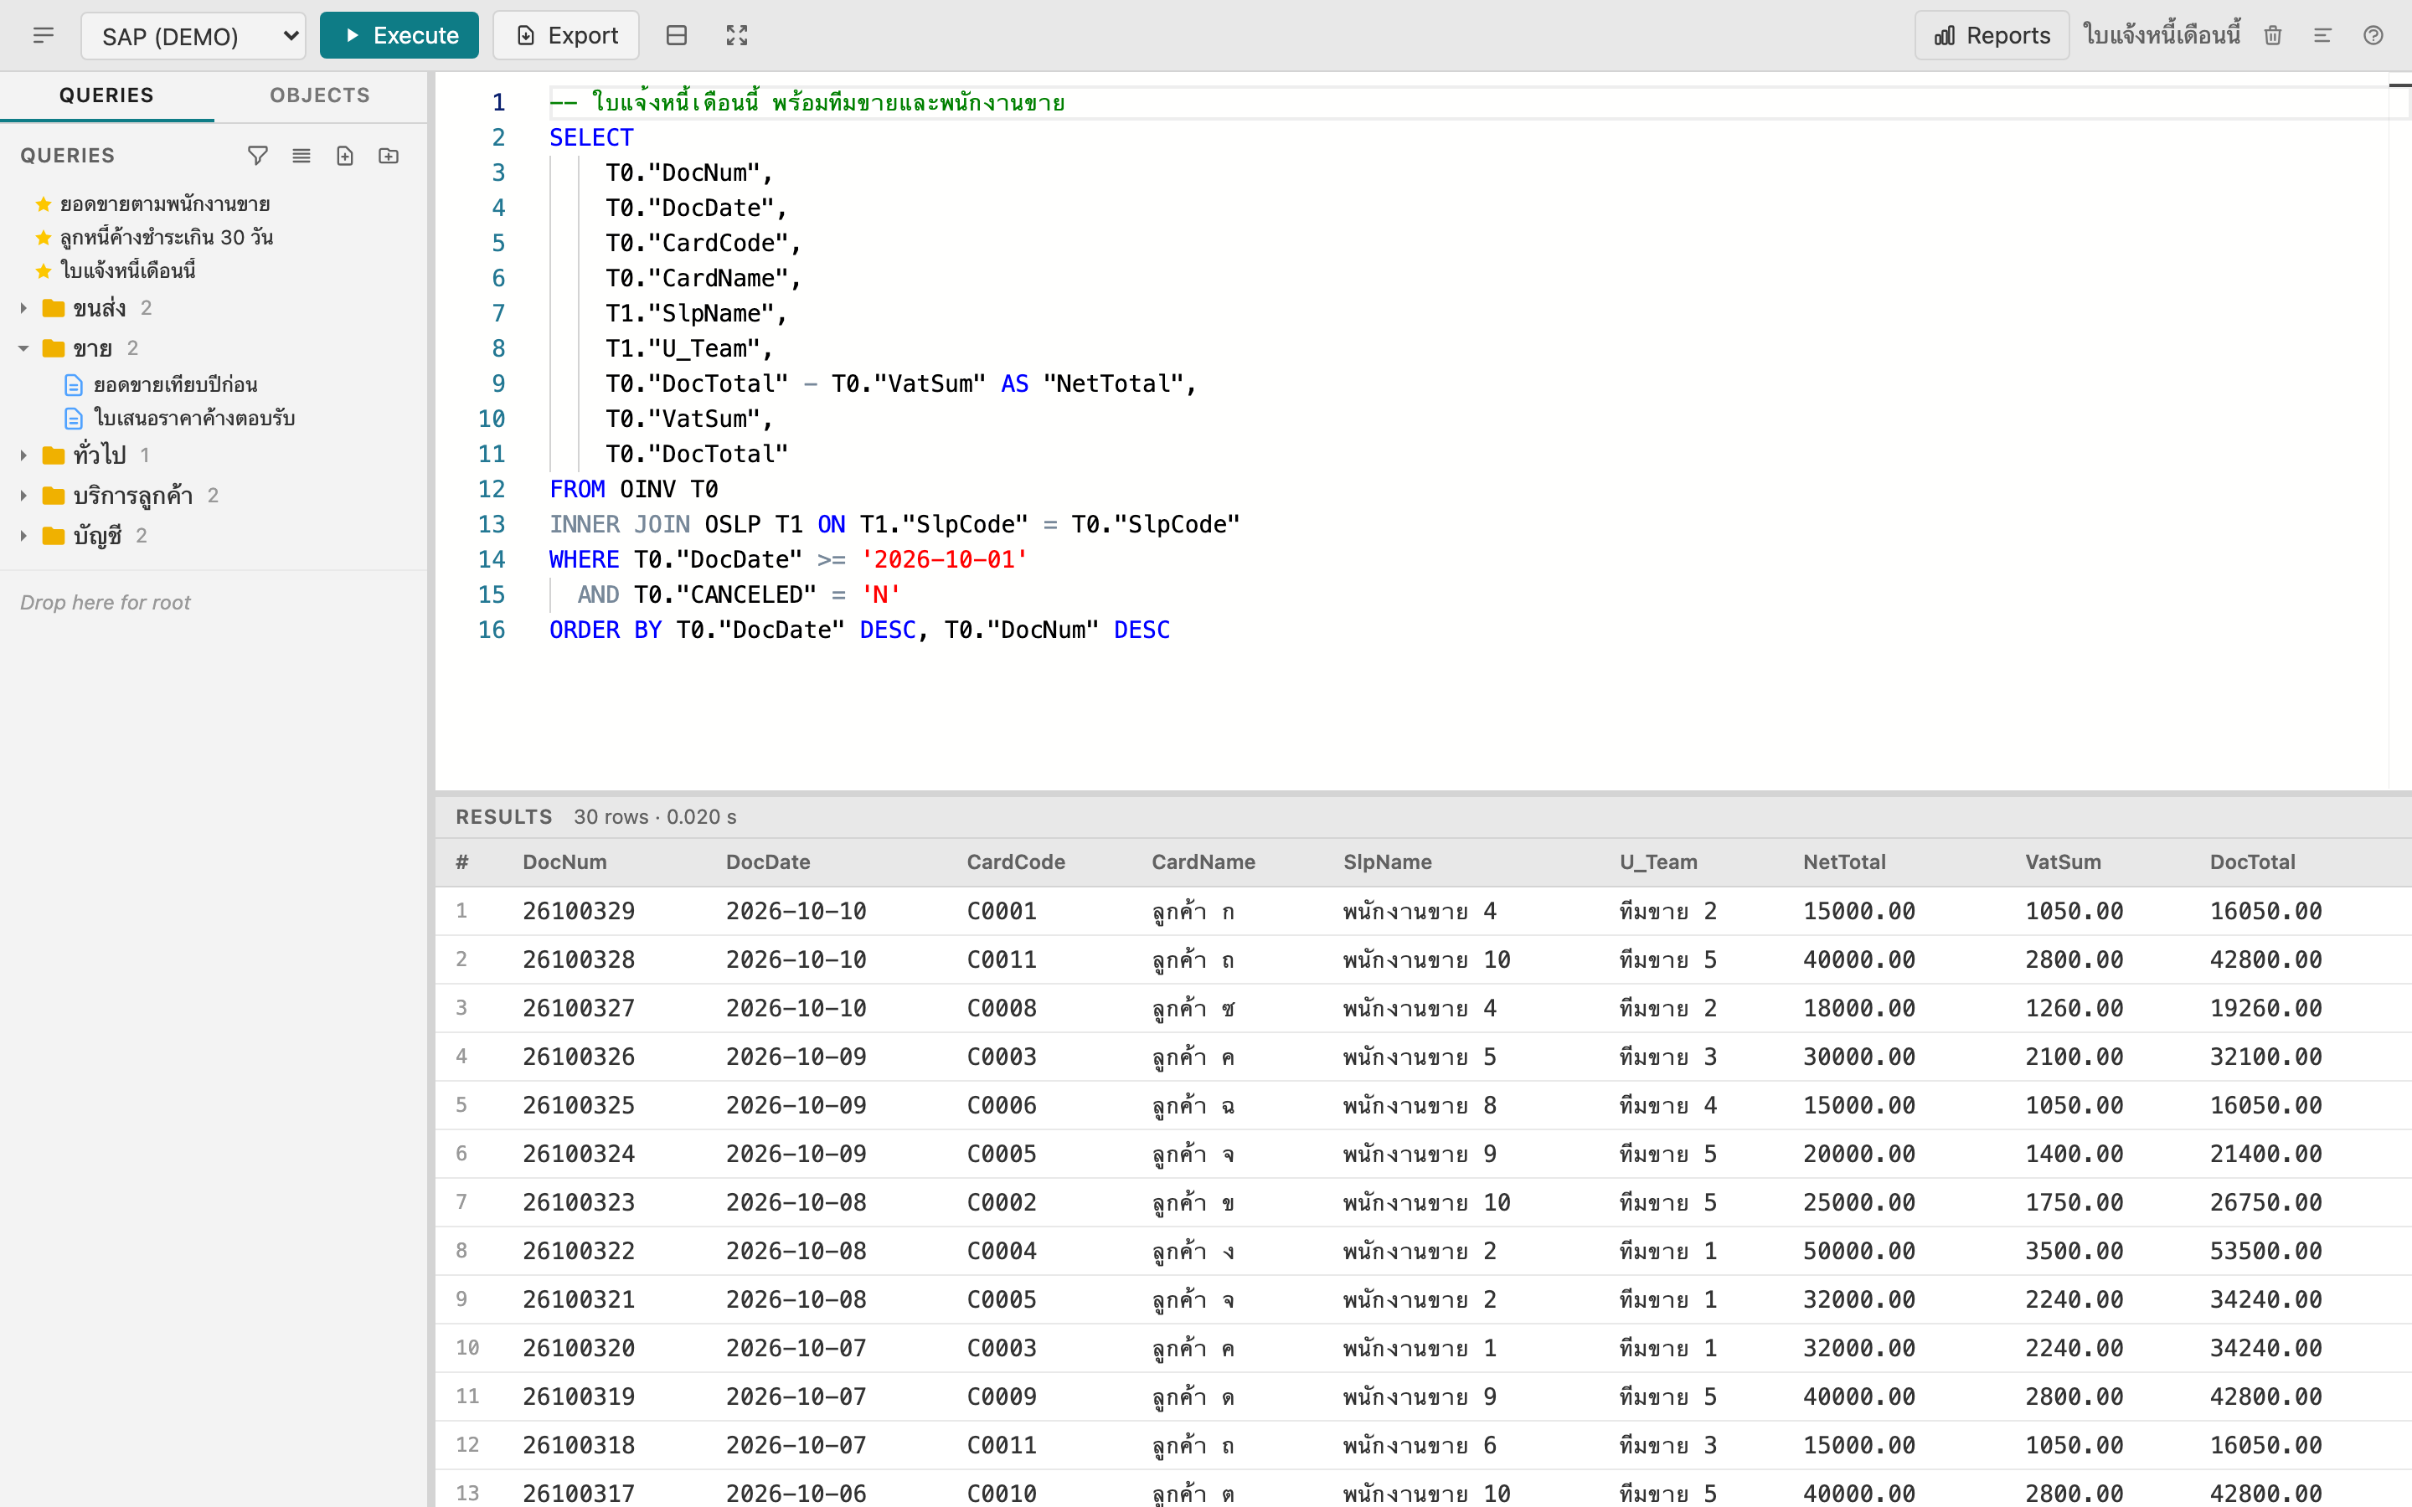Toggle the sidebar menu icon
The width and height of the screenshot is (2412, 1507).
(x=43, y=36)
